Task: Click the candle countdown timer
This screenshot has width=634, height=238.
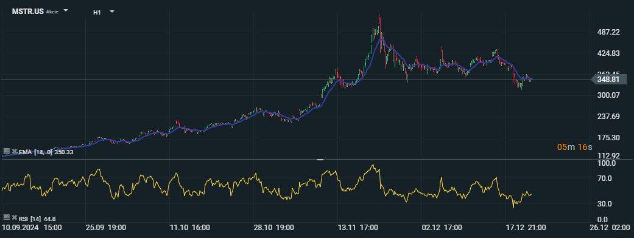Action: point(574,147)
